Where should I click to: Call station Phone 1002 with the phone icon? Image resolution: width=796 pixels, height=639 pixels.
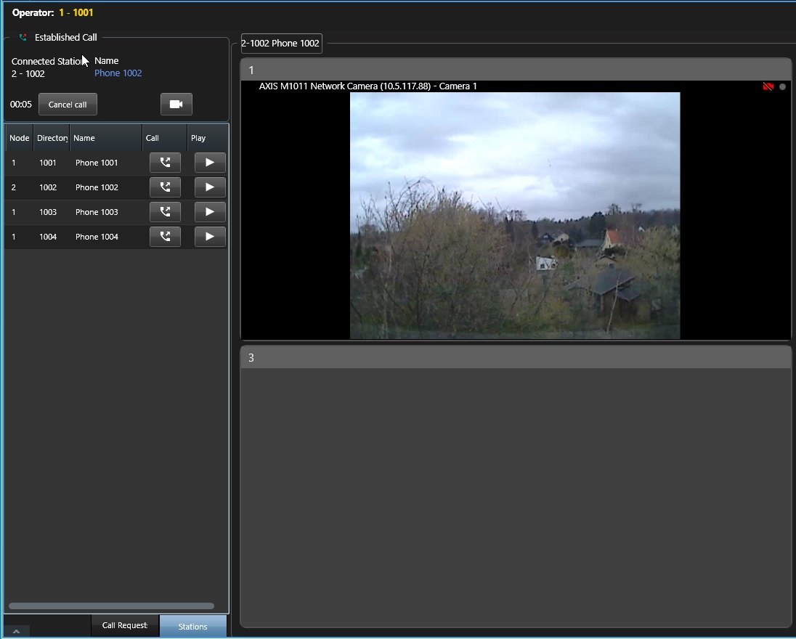165,187
